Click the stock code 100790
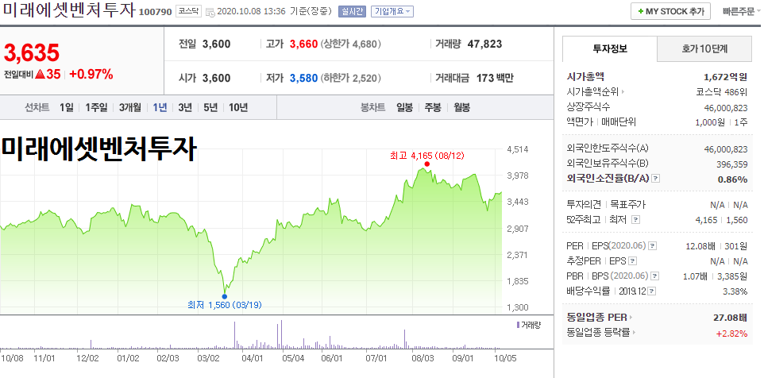 point(156,12)
